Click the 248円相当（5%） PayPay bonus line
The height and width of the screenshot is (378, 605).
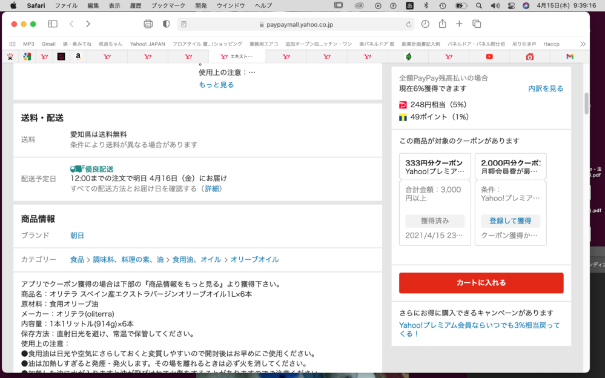coord(433,105)
